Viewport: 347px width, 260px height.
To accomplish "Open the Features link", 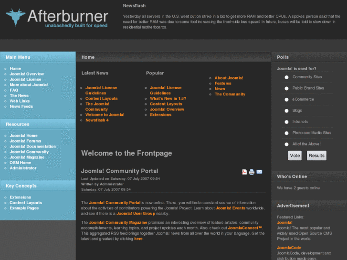I will (x=223, y=83).
